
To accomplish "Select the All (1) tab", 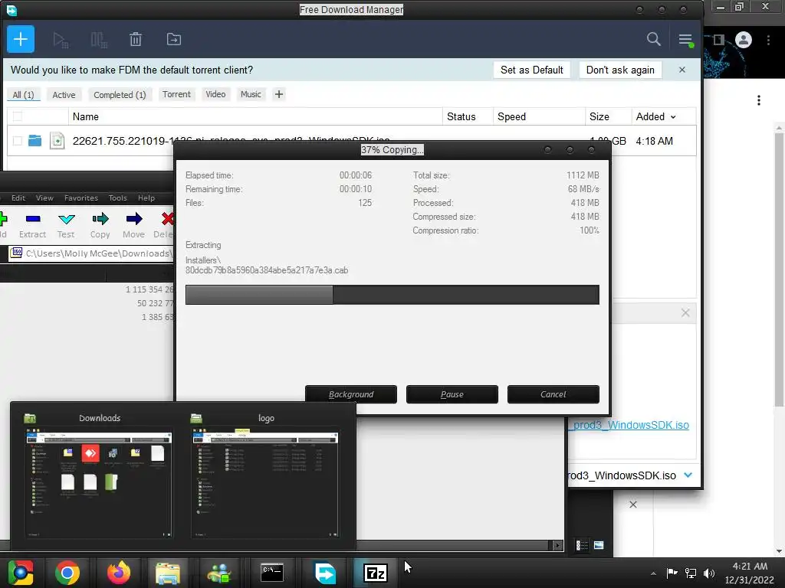I will [x=23, y=94].
